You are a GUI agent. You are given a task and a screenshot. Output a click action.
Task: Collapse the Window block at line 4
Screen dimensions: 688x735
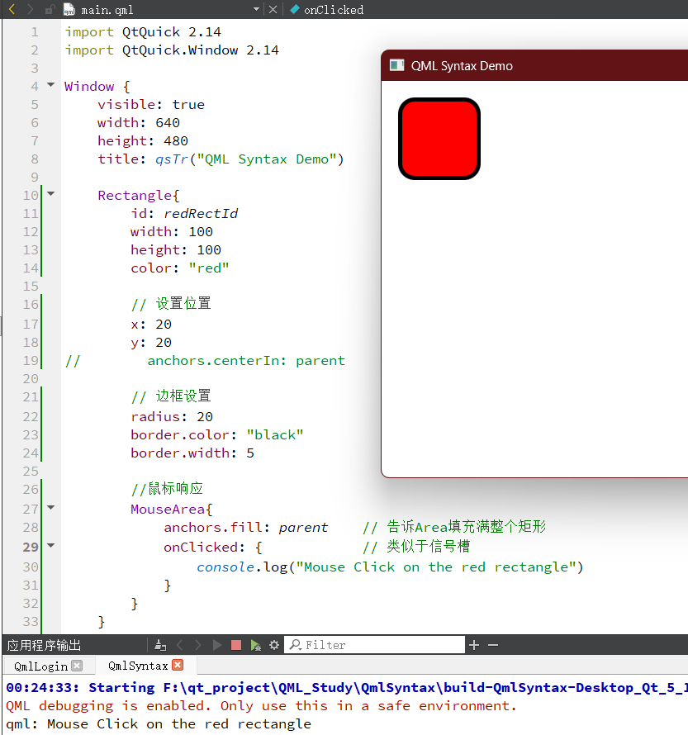coord(50,85)
